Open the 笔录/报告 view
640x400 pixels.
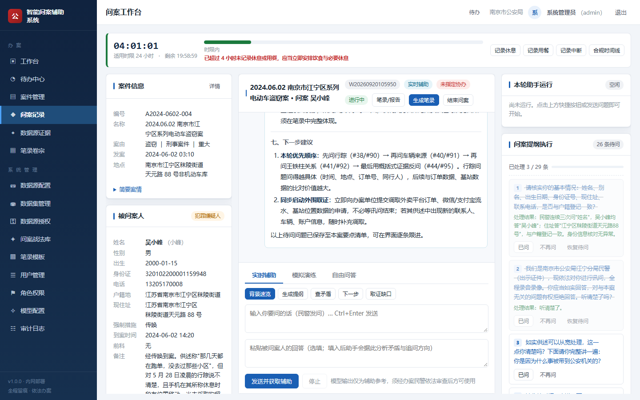(388, 100)
